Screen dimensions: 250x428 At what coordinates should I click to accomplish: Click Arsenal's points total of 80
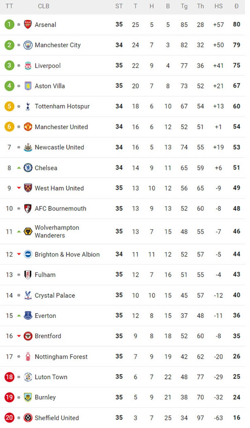tap(236, 24)
